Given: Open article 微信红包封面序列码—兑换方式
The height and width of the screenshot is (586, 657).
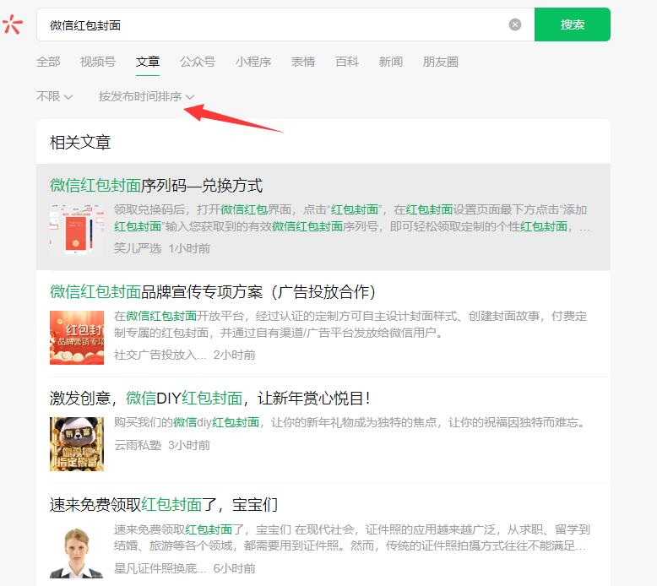Looking at the screenshot, I should (156, 185).
